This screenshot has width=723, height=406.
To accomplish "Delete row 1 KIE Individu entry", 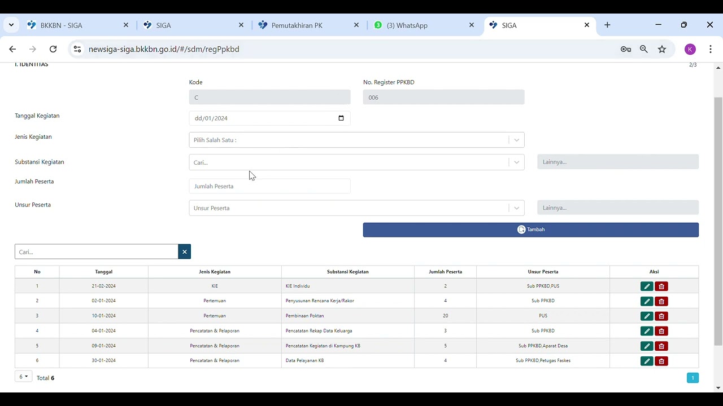I will [x=661, y=286].
